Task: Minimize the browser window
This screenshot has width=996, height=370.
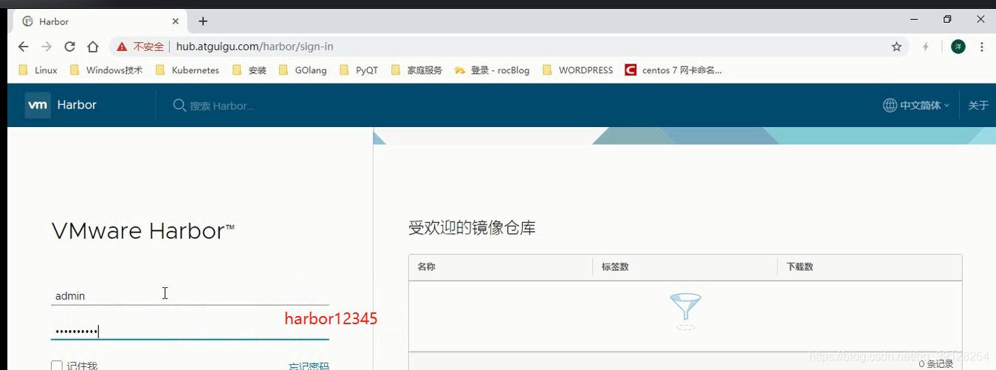Action: tap(913, 19)
